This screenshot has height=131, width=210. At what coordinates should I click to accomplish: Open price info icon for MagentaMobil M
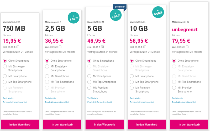click(102, 47)
